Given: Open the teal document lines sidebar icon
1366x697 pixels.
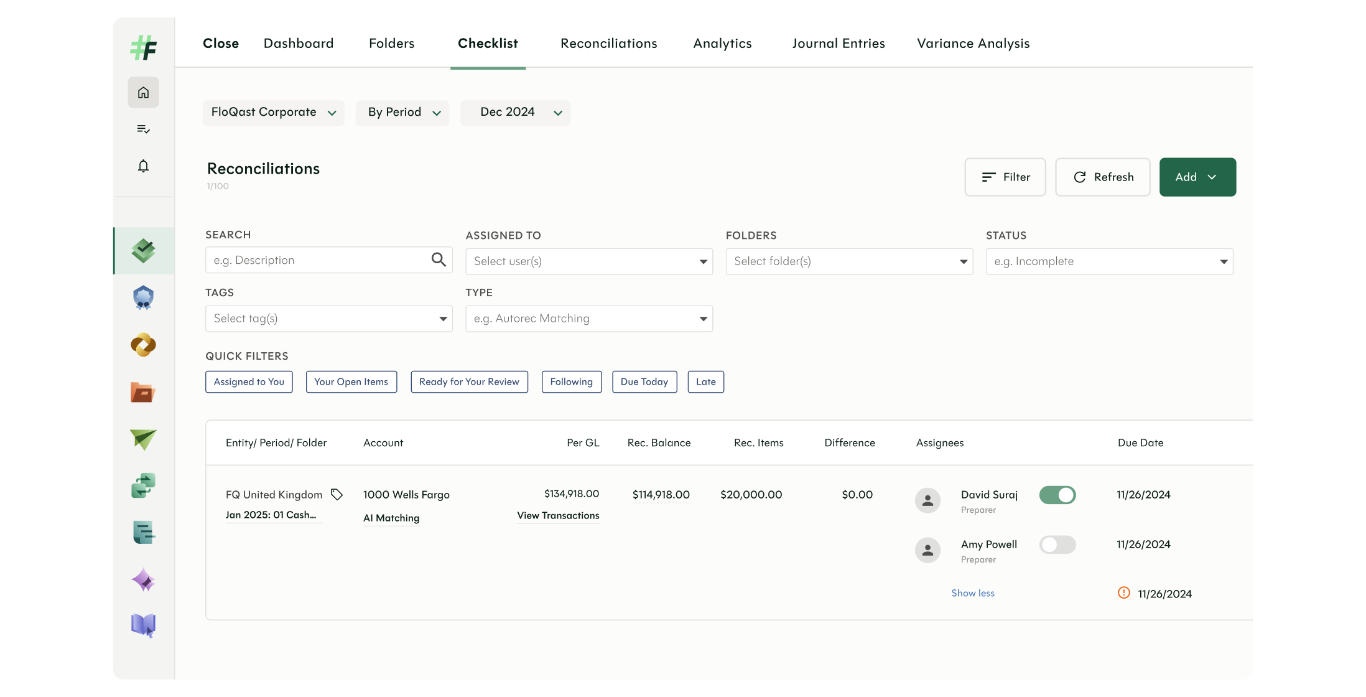Looking at the screenshot, I should [144, 533].
